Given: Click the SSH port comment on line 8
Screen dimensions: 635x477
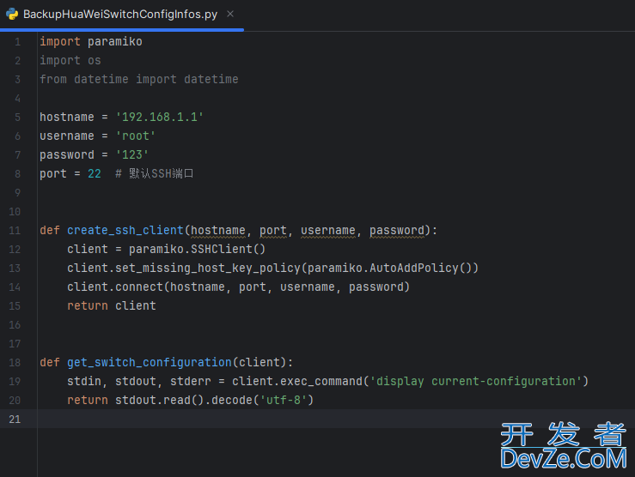Looking at the screenshot, I should point(155,174).
